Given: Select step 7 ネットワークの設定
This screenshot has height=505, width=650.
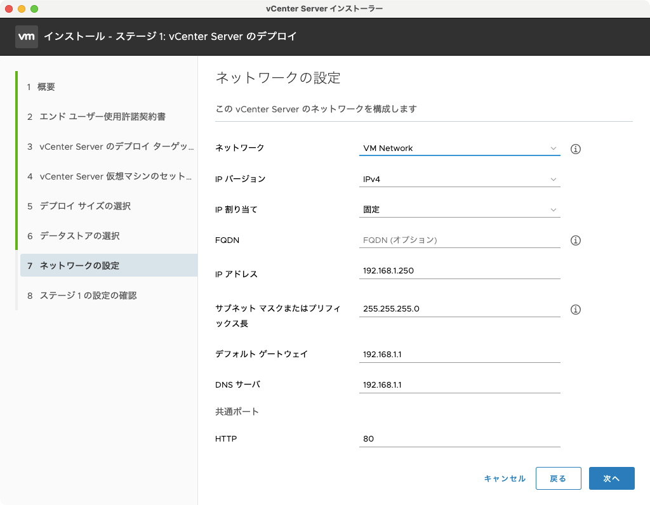Looking at the screenshot, I should tap(109, 266).
